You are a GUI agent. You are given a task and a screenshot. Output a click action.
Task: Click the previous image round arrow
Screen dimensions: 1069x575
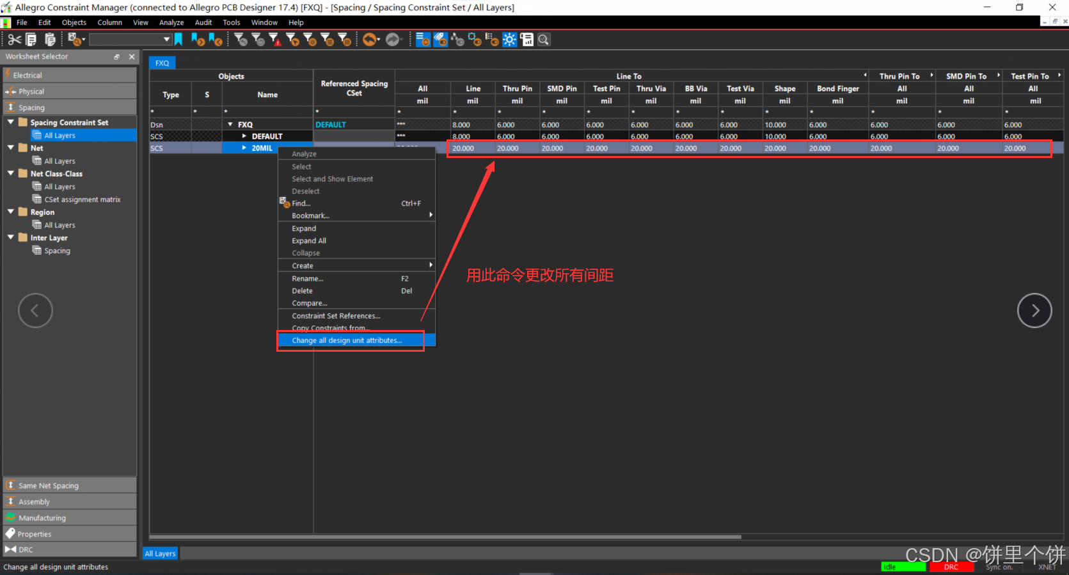tap(35, 311)
